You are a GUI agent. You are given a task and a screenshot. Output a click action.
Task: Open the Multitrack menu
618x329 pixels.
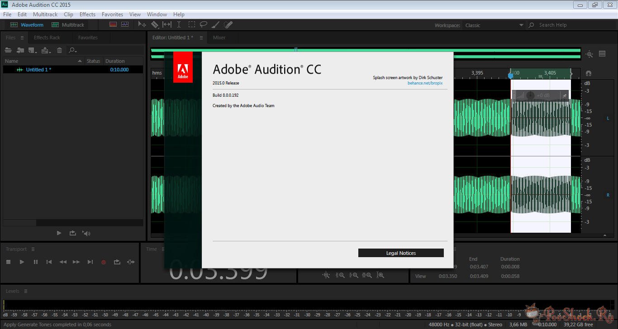pos(45,14)
